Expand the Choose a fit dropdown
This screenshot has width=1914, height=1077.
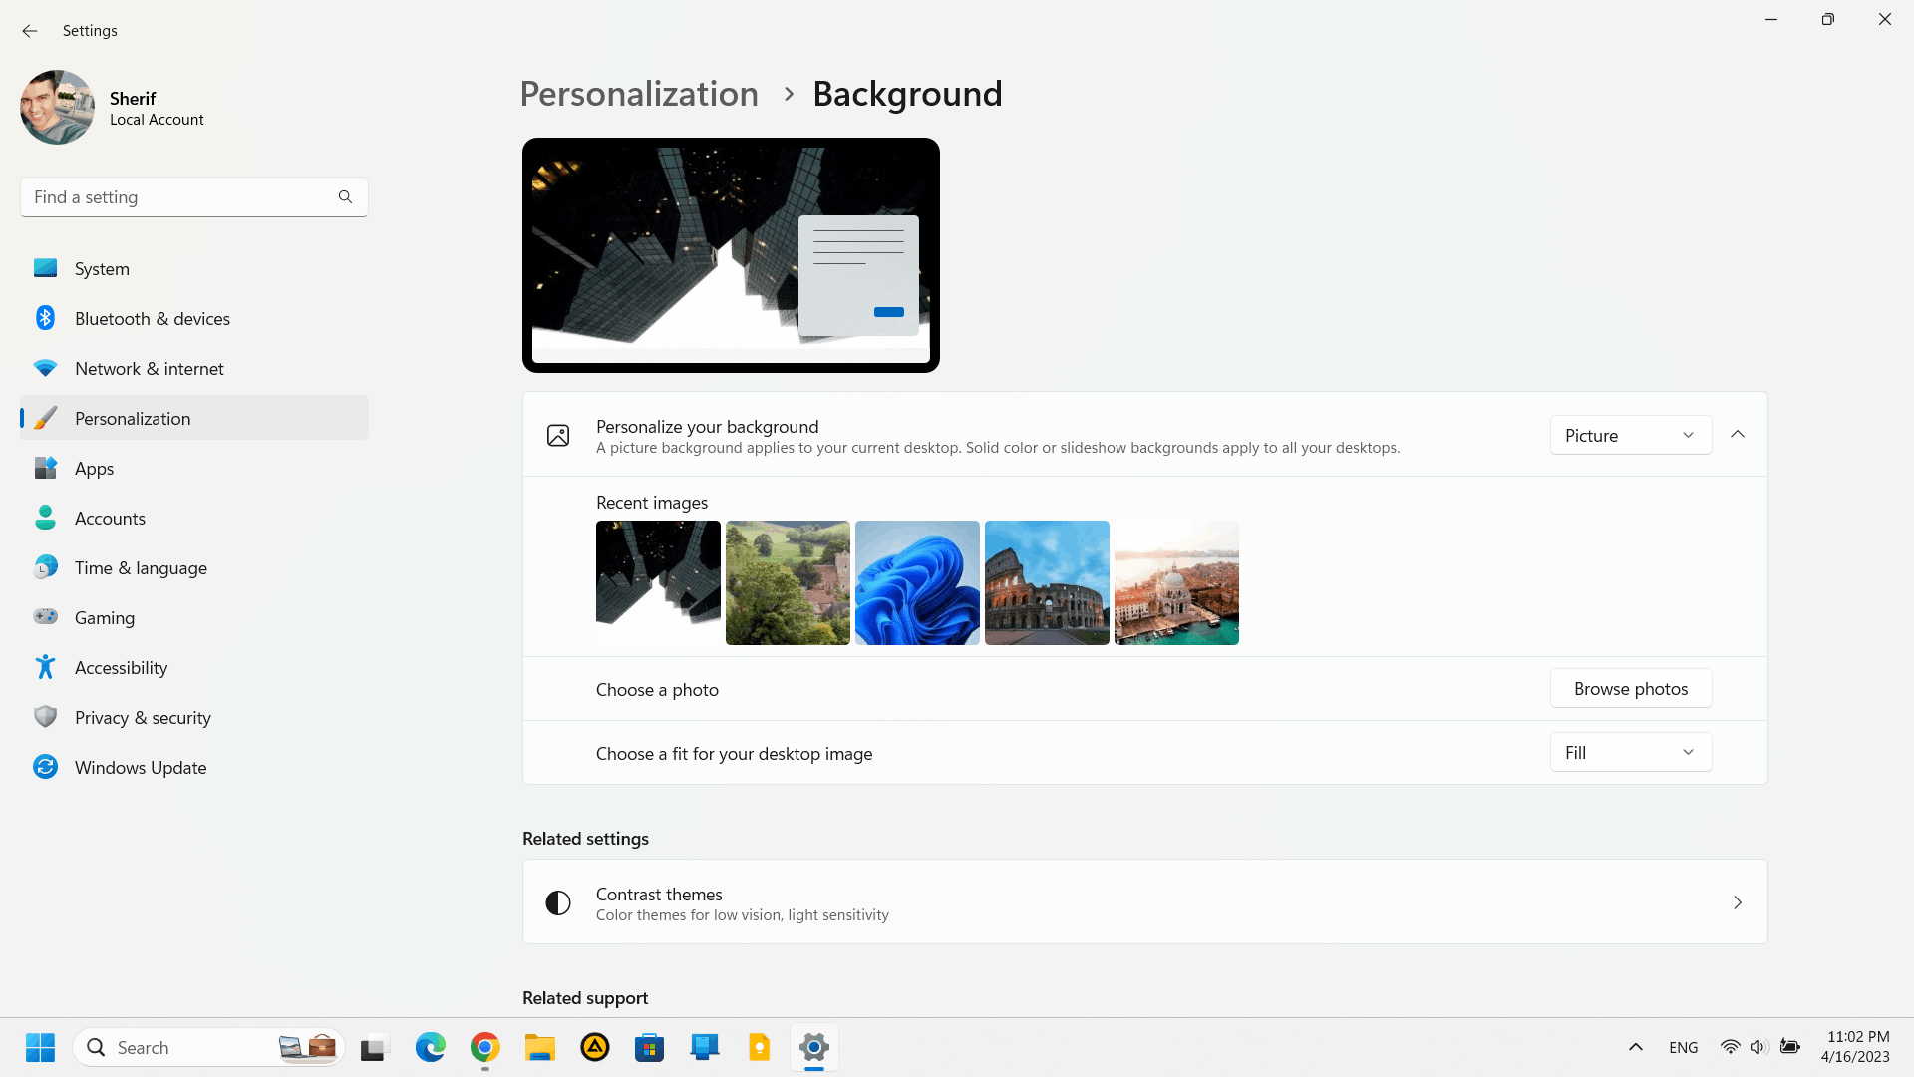pos(1630,752)
